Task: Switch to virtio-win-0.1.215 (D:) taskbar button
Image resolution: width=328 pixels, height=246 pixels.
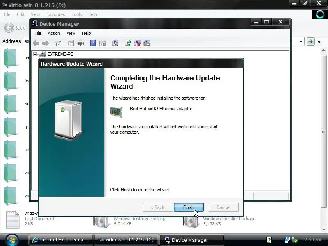Action: coord(126,240)
